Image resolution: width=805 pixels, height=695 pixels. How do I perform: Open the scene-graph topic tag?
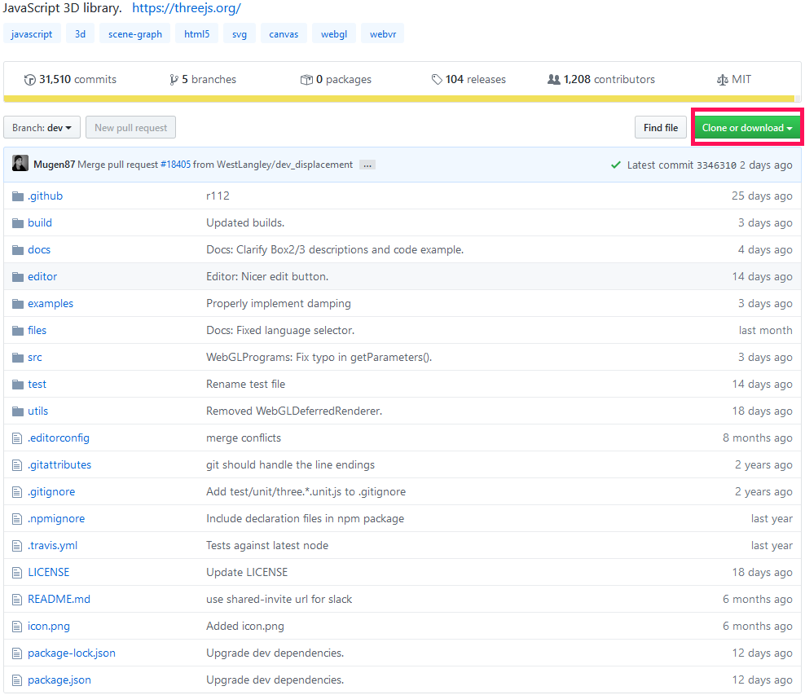(x=135, y=34)
